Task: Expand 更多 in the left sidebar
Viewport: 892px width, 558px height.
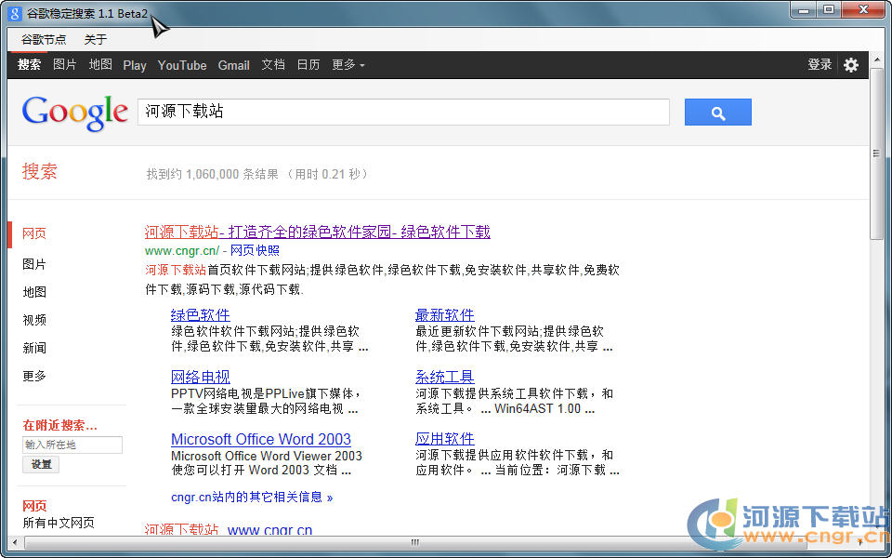Action: [34, 376]
